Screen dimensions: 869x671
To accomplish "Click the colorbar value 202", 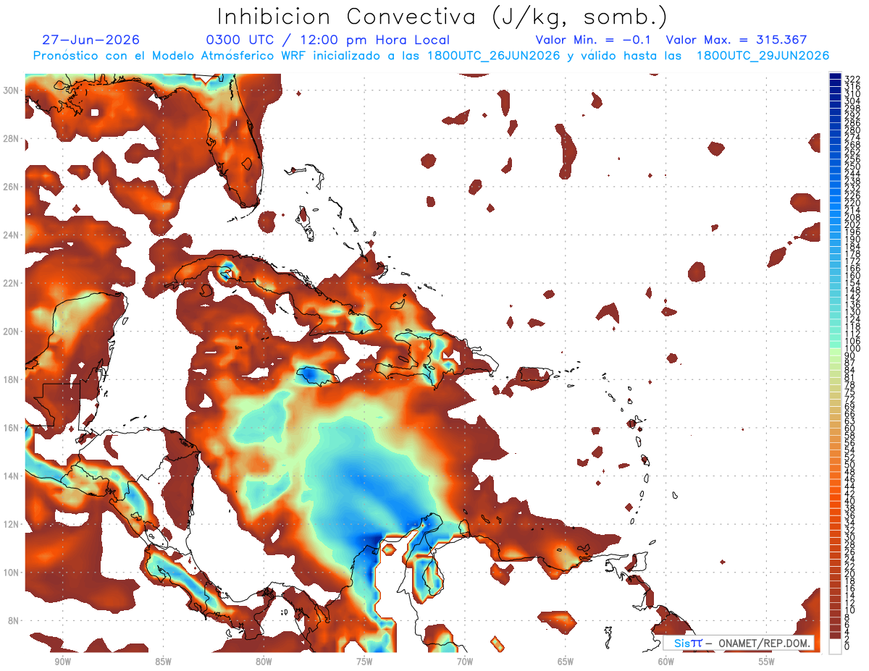I will (x=852, y=224).
